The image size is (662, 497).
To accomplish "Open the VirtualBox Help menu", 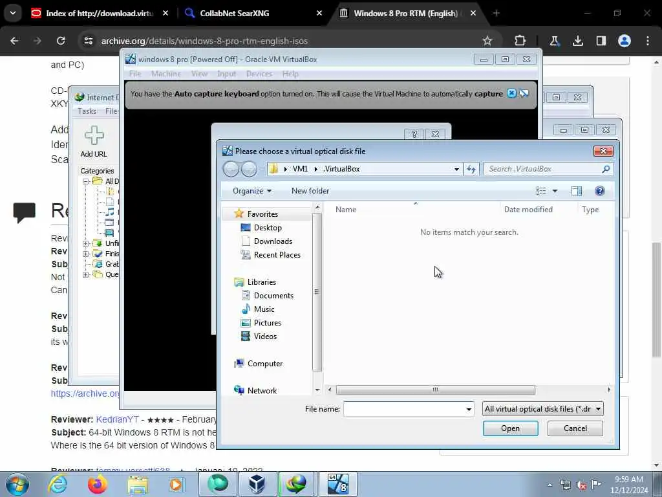I will [290, 74].
